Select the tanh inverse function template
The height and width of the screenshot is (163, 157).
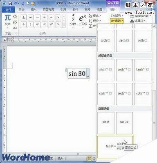pos(143,70)
